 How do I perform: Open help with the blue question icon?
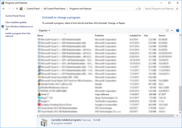pos(177,30)
